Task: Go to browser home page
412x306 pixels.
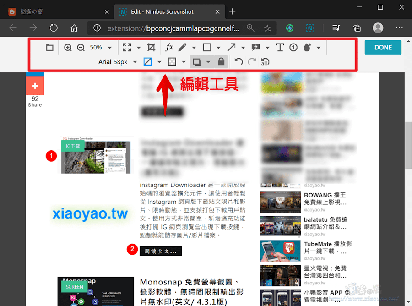Action: point(74,28)
